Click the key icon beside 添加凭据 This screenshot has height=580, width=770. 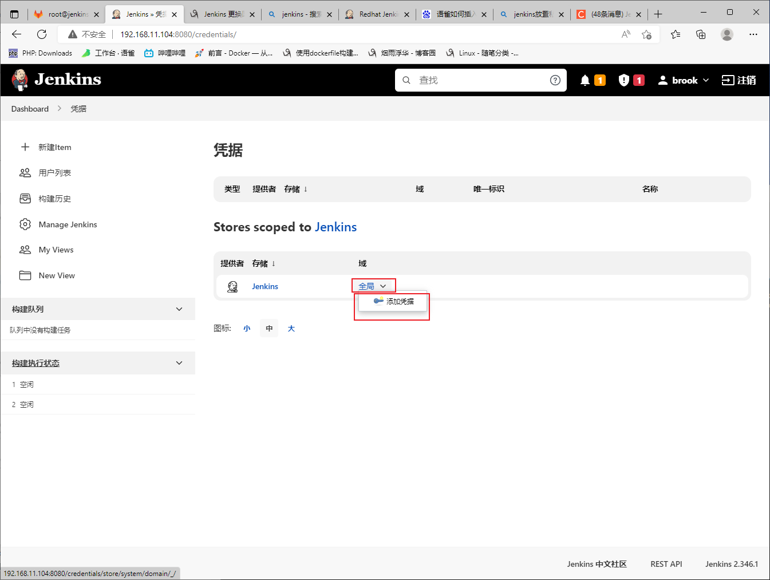pyautogui.click(x=378, y=301)
